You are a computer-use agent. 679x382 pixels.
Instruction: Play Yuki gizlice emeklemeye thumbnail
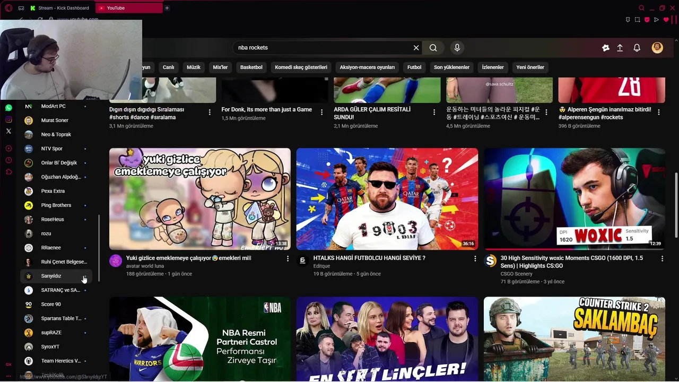(200, 199)
